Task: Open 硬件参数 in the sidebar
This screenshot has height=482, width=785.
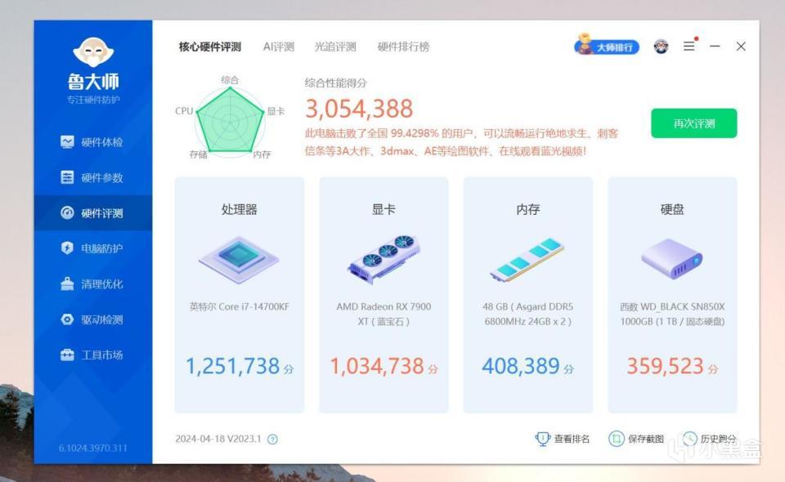Action: pyautogui.click(x=92, y=177)
